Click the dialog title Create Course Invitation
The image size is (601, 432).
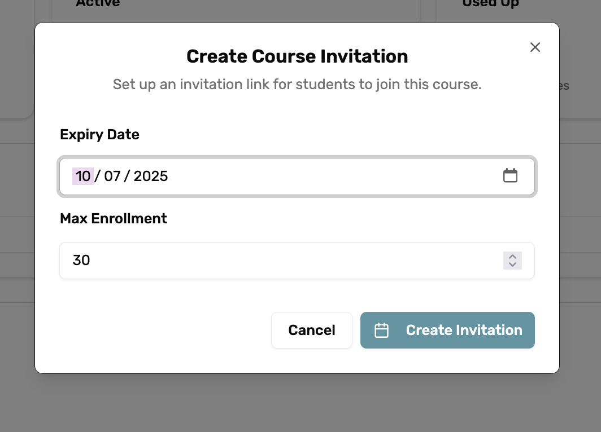[297, 56]
